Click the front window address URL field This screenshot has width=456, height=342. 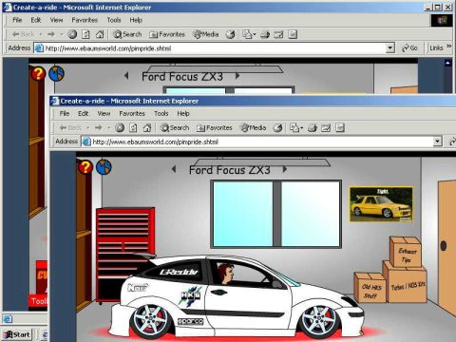click(257, 142)
